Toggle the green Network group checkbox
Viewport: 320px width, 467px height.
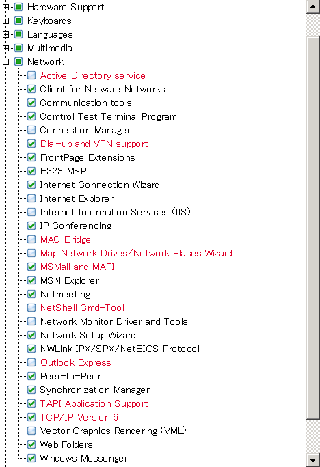pyautogui.click(x=18, y=62)
